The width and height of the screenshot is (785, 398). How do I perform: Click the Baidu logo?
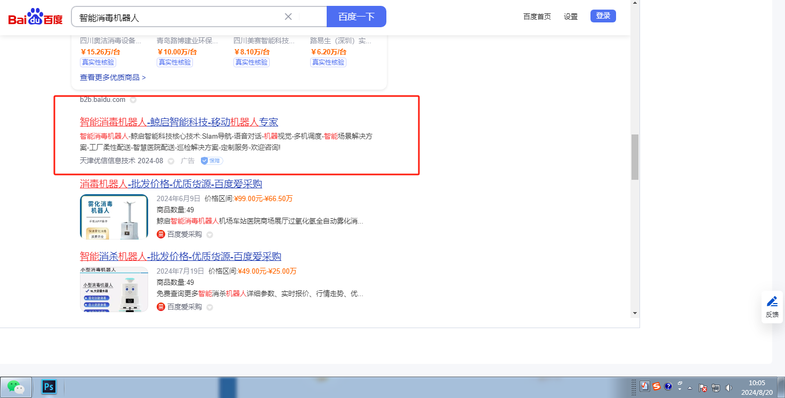(x=35, y=17)
